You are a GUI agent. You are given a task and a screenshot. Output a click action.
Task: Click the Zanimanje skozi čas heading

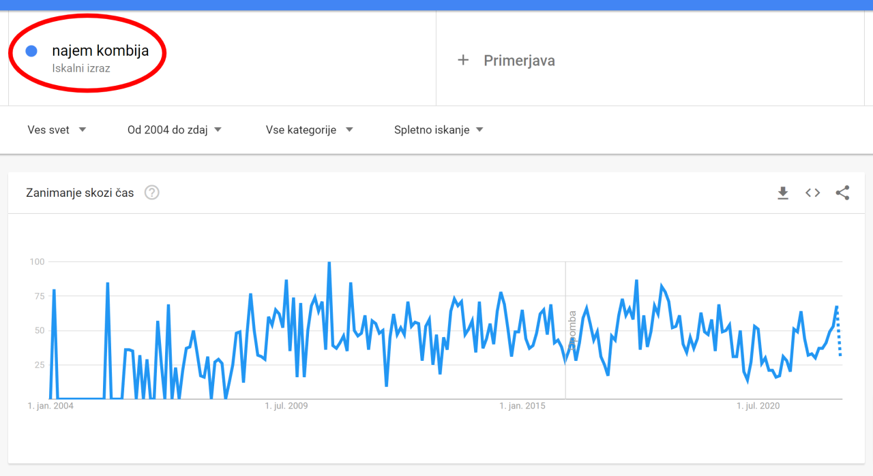(80, 193)
